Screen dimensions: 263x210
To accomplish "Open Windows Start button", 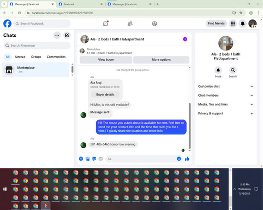I will pos(5,189).
